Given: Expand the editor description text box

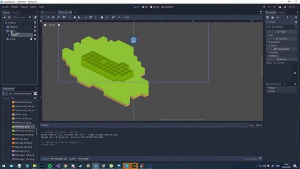Looking at the screenshot, I should tap(295, 73).
